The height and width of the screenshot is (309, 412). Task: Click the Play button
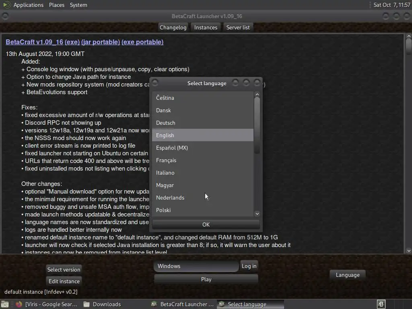[x=206, y=279]
